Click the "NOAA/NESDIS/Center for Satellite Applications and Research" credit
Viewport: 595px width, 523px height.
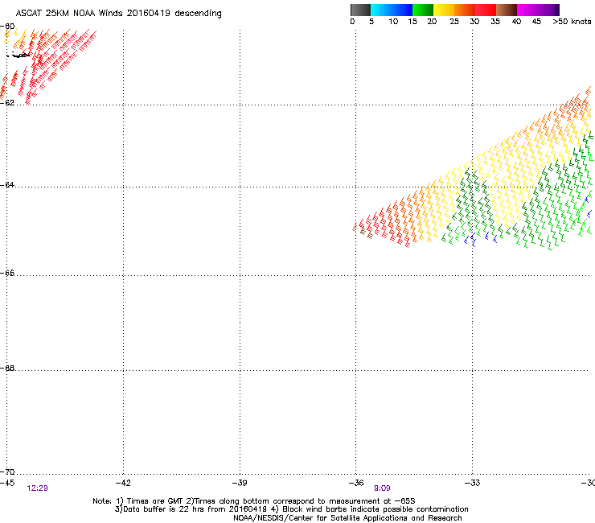pyautogui.click(x=347, y=518)
